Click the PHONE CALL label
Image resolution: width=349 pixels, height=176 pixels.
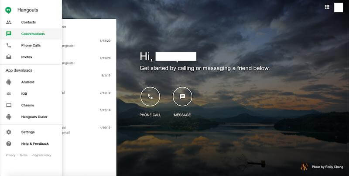[x=150, y=115]
